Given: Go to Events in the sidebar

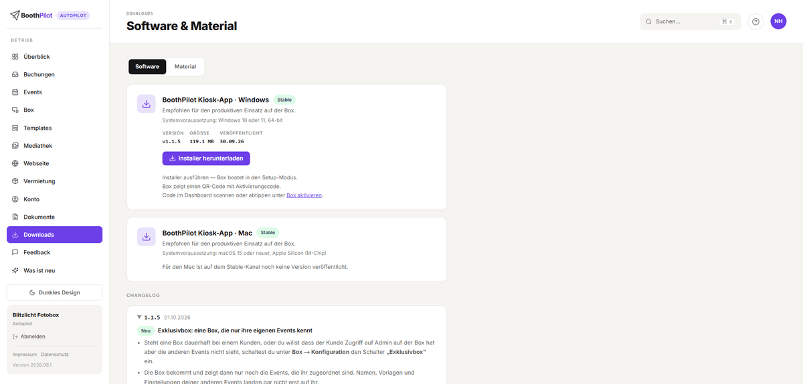Looking at the screenshot, I should (x=54, y=92).
